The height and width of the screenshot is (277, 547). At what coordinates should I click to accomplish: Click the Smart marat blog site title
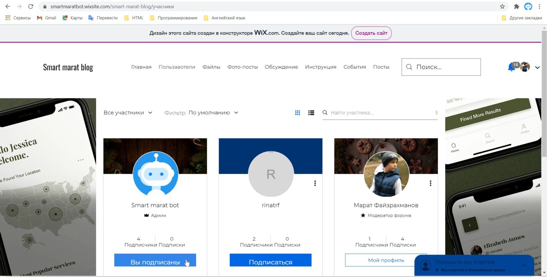[x=68, y=67]
